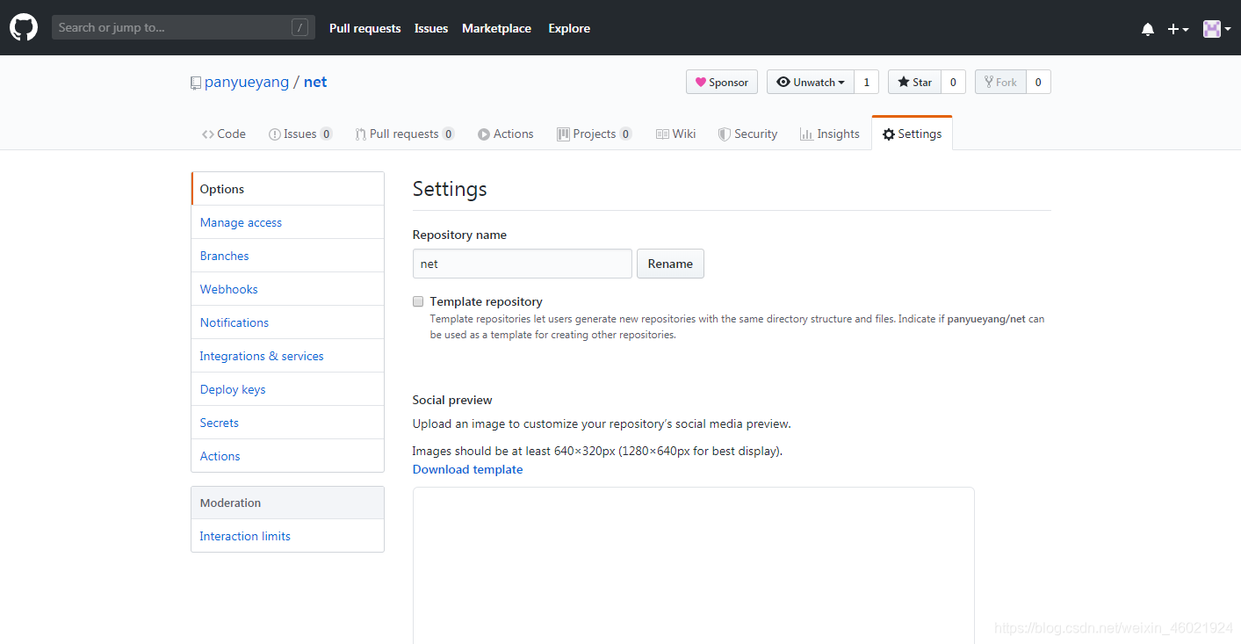Focus the Search or jump to field
Viewport: 1241px width, 644px height.
[x=184, y=27]
